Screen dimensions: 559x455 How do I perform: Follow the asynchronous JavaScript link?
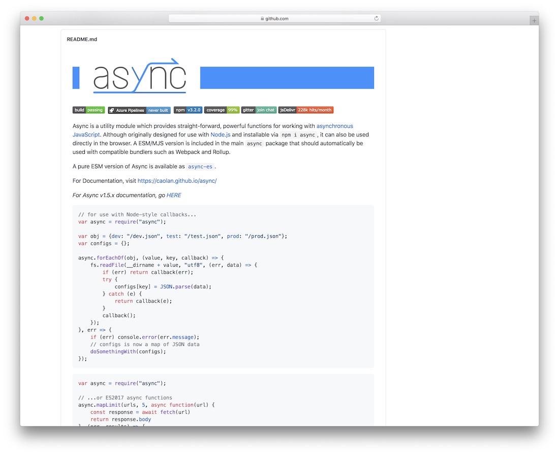(x=335, y=126)
